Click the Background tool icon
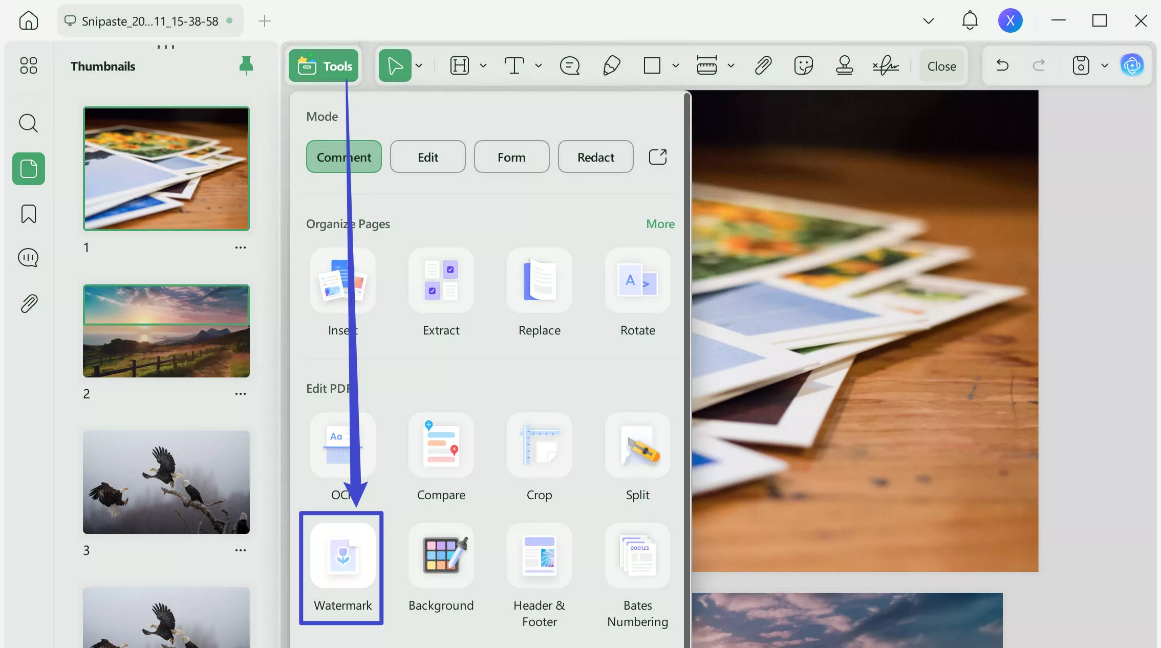 pos(441,556)
